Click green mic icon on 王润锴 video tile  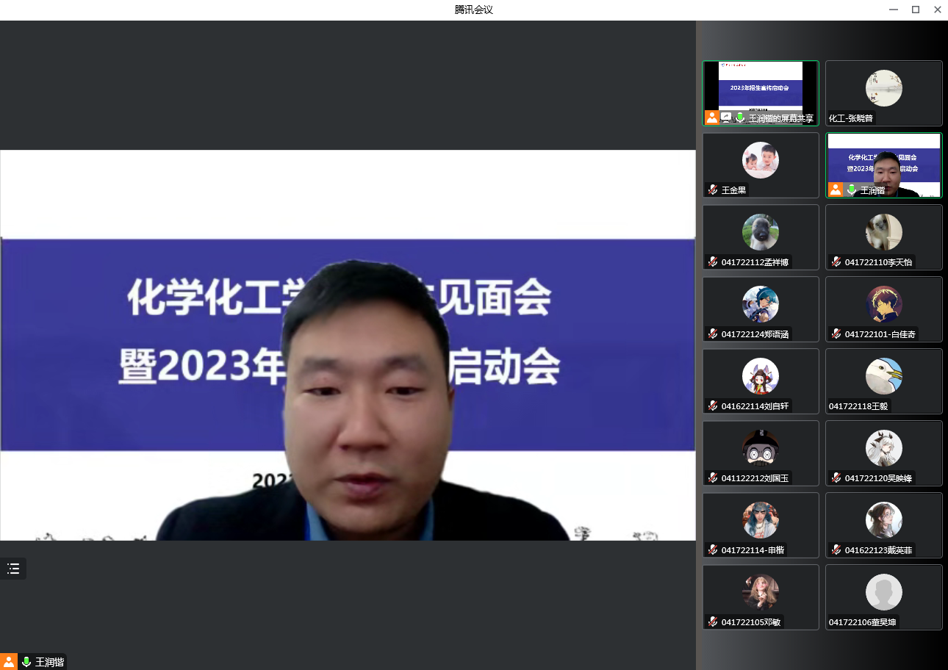tap(852, 190)
